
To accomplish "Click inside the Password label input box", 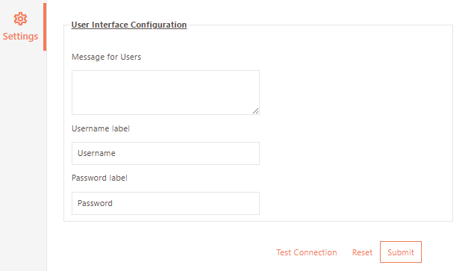I will (166, 203).
